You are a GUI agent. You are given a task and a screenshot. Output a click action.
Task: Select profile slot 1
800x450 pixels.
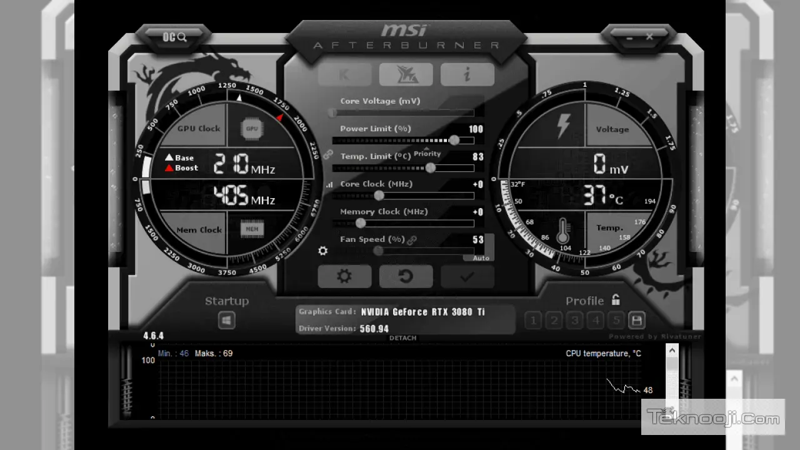tap(533, 321)
